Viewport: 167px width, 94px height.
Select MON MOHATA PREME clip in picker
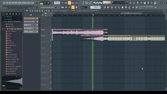[31, 22]
